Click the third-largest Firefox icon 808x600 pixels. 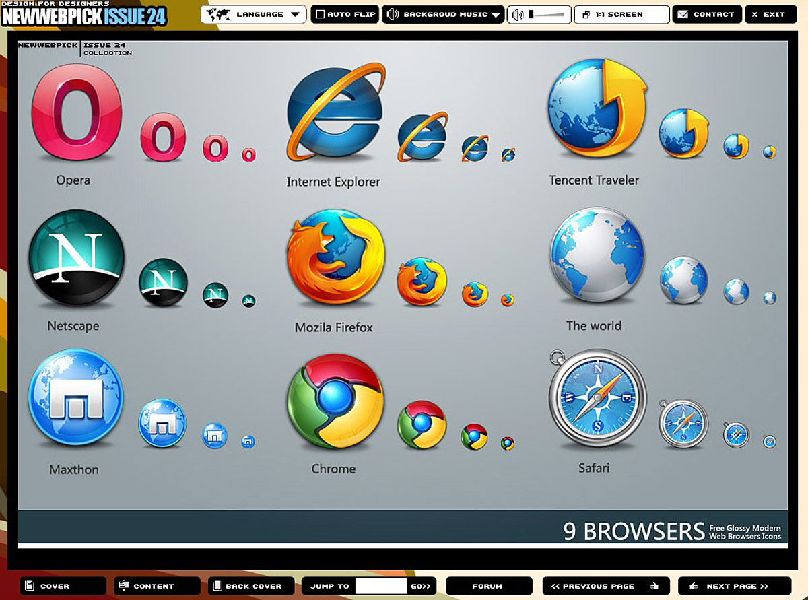(475, 294)
